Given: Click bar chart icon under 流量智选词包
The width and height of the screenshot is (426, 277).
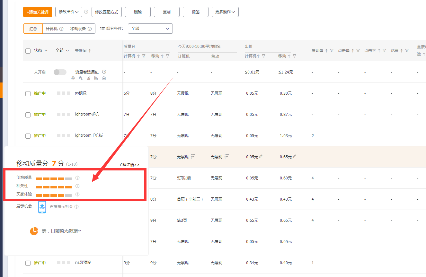Looking at the screenshot, I should click(96, 78).
